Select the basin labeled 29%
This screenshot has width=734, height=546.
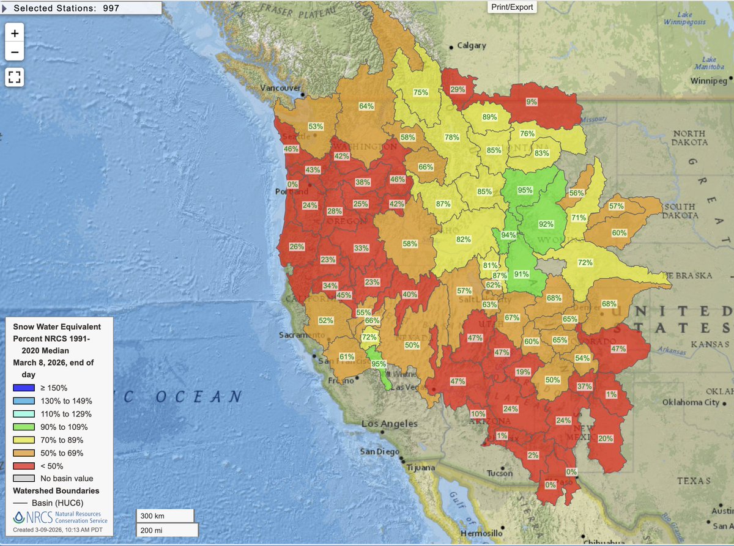coord(458,89)
